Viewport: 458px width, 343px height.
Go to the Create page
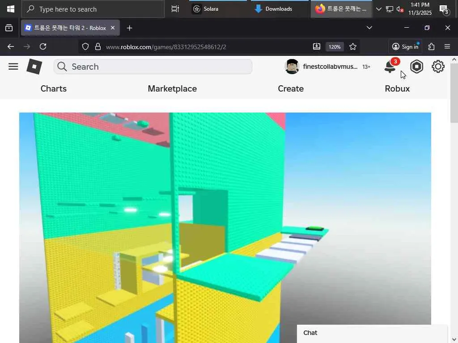(291, 89)
